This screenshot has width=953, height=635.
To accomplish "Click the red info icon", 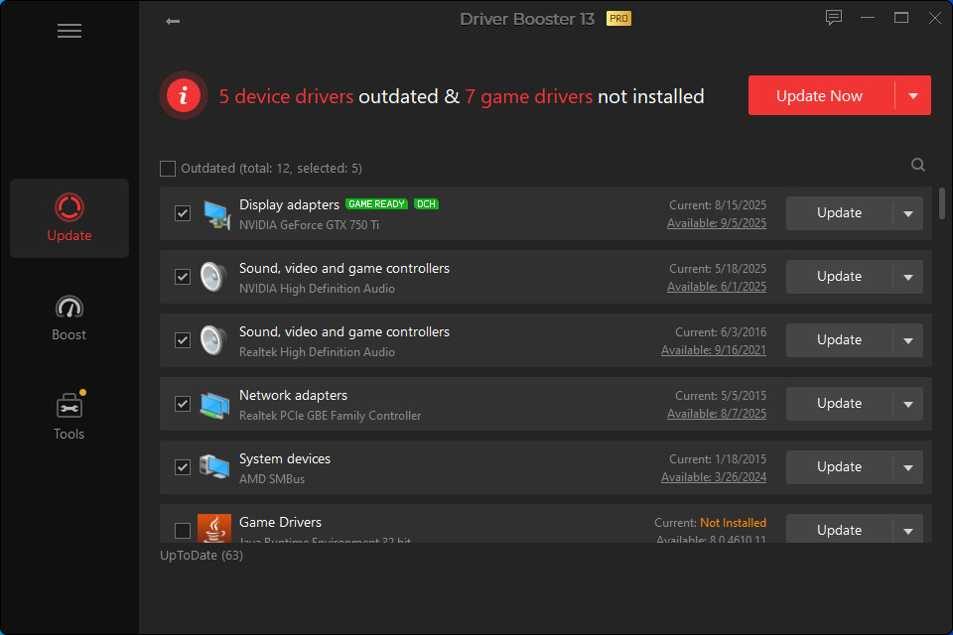I will 183,94.
